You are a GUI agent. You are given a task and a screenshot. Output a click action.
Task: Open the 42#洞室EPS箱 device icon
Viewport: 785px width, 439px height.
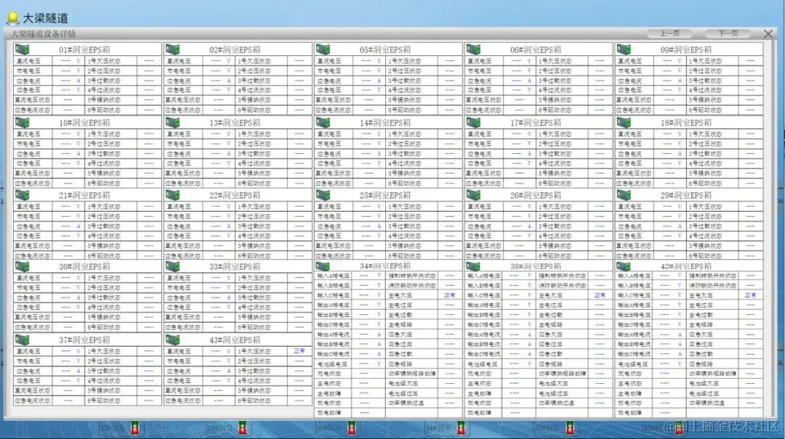click(x=624, y=266)
